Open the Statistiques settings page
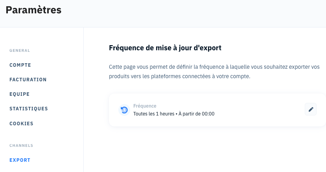 (29, 109)
